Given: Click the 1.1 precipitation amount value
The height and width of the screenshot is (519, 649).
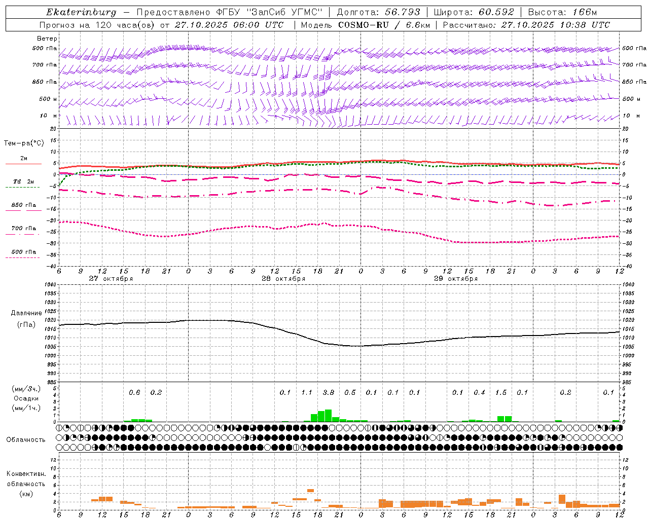Looking at the screenshot, I should pos(307,393).
